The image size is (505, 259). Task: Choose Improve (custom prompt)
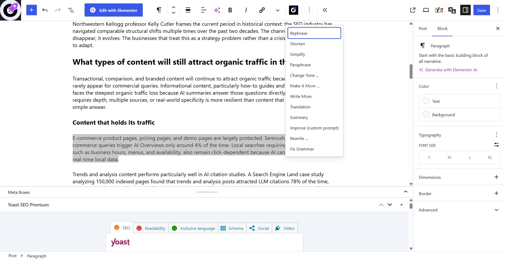(314, 128)
